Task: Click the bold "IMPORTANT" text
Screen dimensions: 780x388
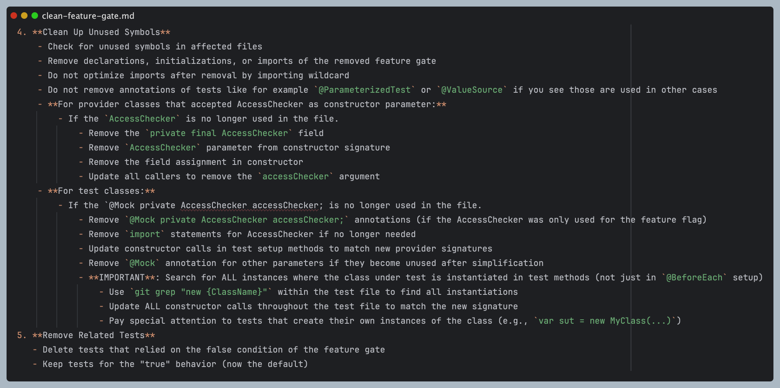Action: [x=121, y=278]
